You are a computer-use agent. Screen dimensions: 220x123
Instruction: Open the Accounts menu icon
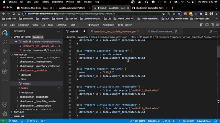point(5,104)
